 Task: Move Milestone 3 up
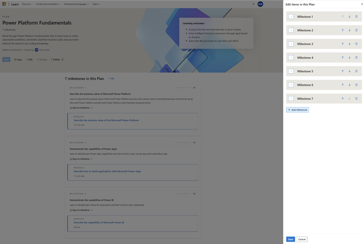click(343, 44)
